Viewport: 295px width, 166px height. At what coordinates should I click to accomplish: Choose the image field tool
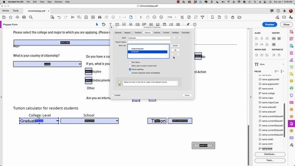coord(158,24)
